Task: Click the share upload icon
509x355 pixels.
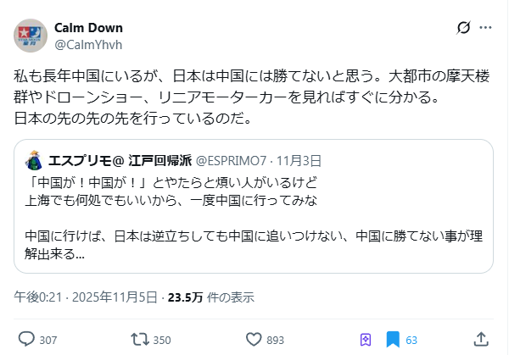Action: (x=480, y=339)
